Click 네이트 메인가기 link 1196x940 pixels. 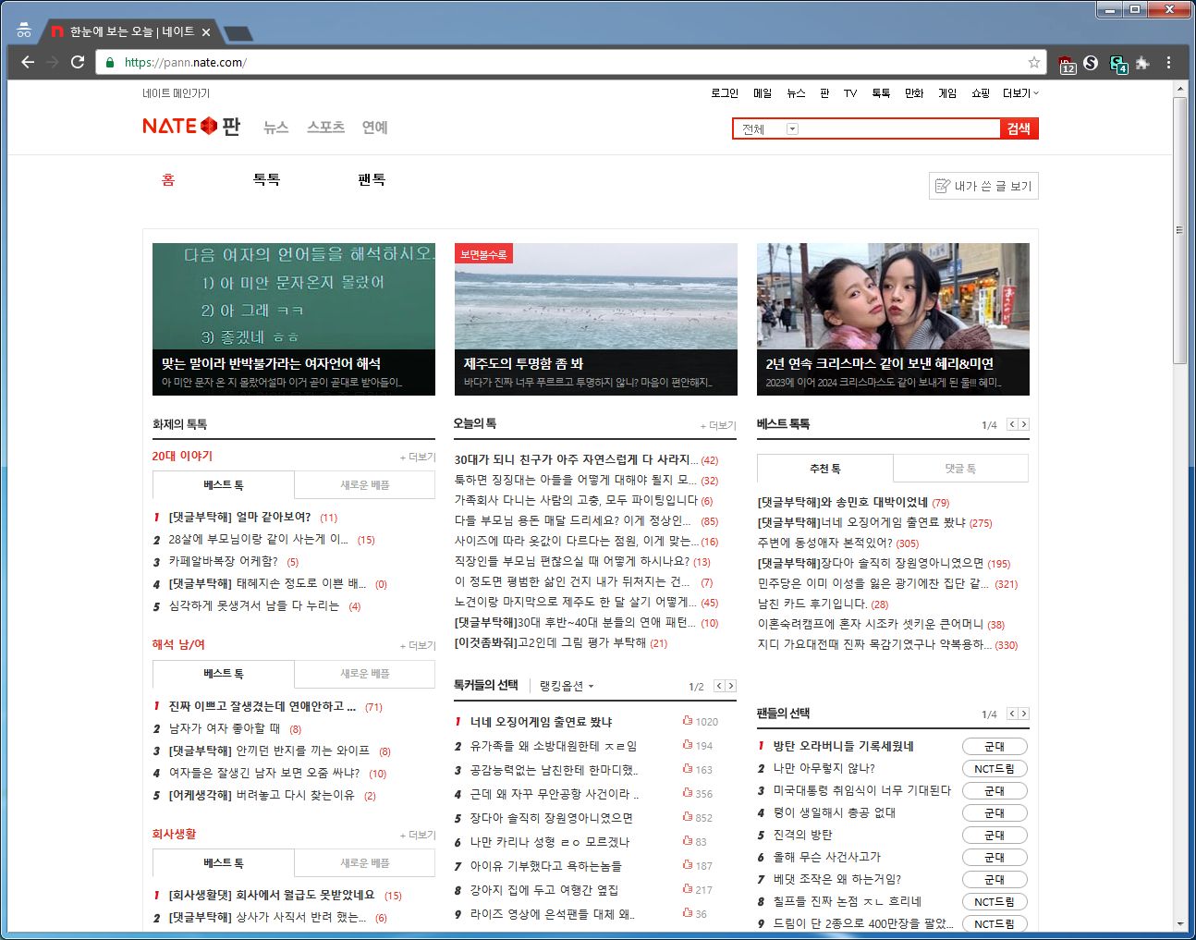point(176,93)
